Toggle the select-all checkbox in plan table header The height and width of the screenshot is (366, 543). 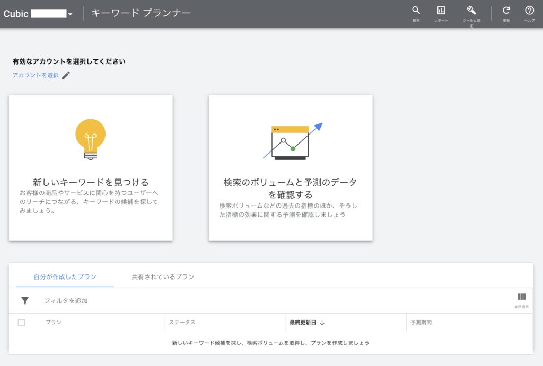pos(22,323)
